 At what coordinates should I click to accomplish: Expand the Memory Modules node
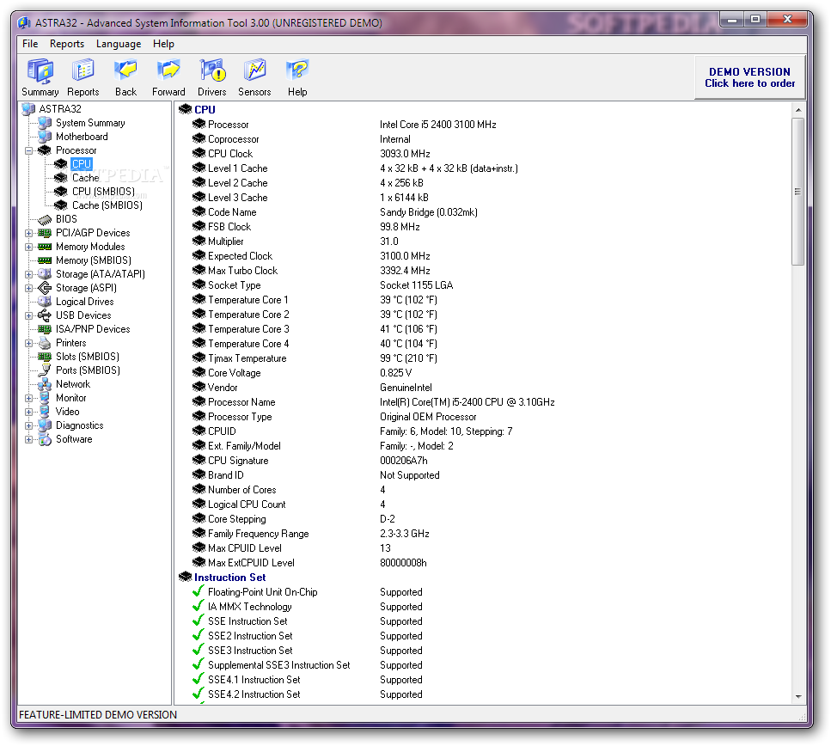[x=28, y=247]
